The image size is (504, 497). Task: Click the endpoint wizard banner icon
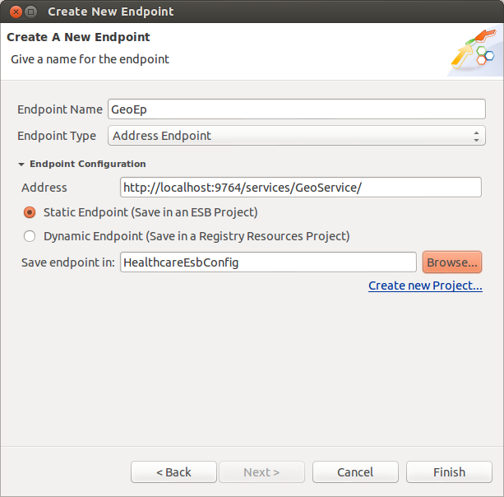click(x=474, y=49)
